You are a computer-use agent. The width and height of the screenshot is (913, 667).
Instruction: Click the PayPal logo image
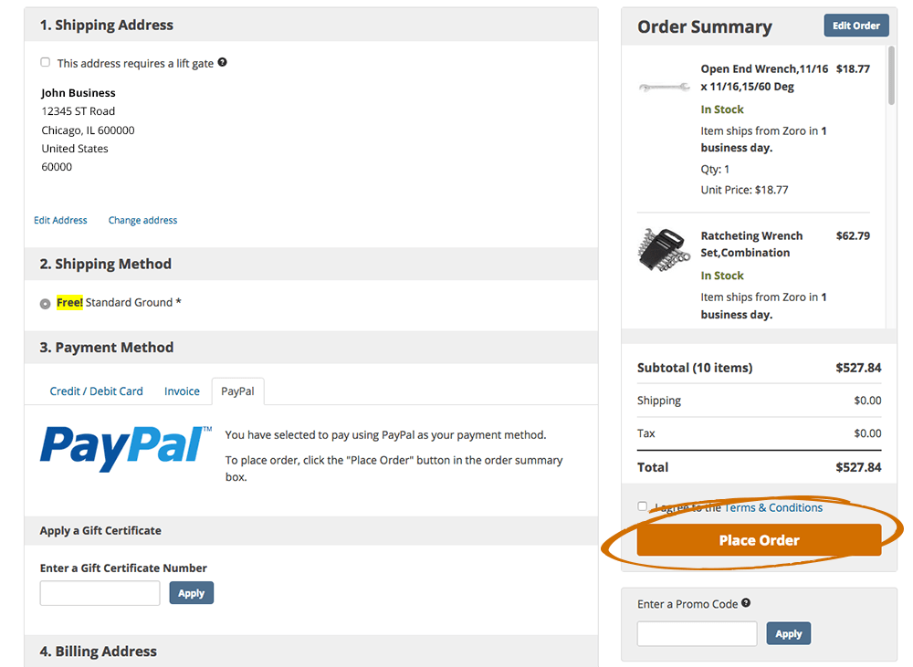(126, 447)
